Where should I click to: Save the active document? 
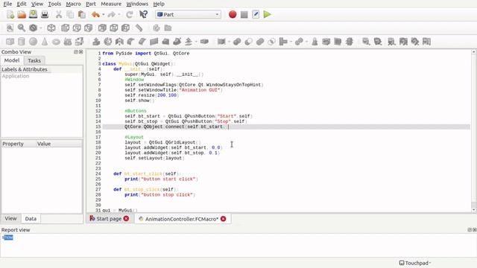click(33, 14)
